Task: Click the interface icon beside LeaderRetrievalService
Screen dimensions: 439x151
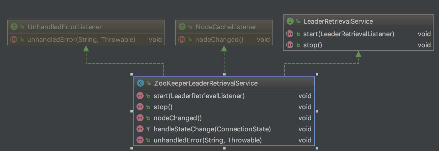Action: pos(290,21)
